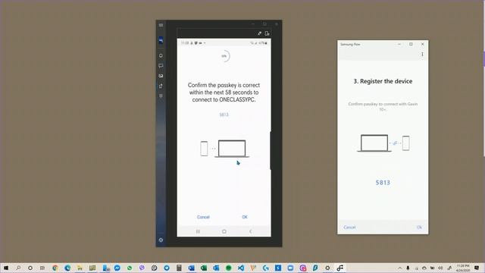This screenshot has width=485, height=273.
Task: Open File Explorer from the taskbar
Action: tap(80, 268)
